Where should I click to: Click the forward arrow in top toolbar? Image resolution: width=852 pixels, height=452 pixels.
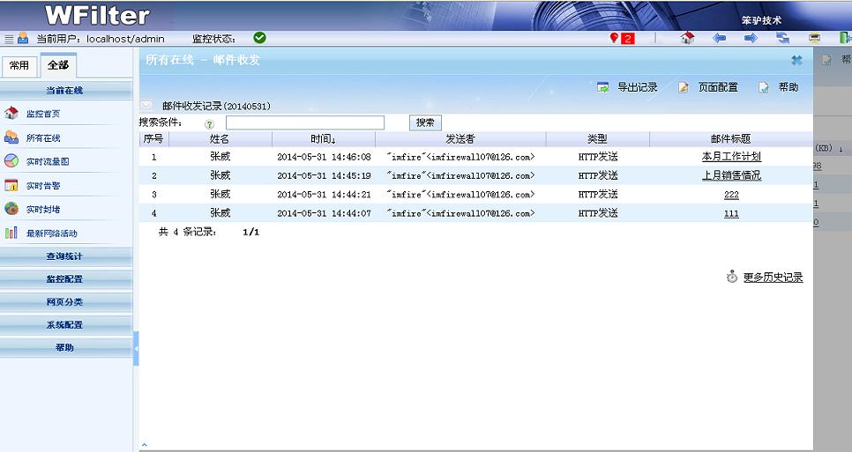click(751, 38)
